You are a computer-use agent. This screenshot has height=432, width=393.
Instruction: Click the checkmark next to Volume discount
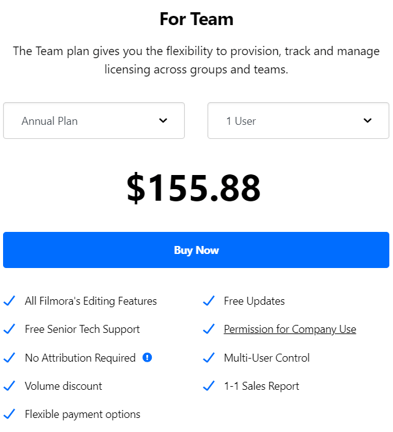9,386
